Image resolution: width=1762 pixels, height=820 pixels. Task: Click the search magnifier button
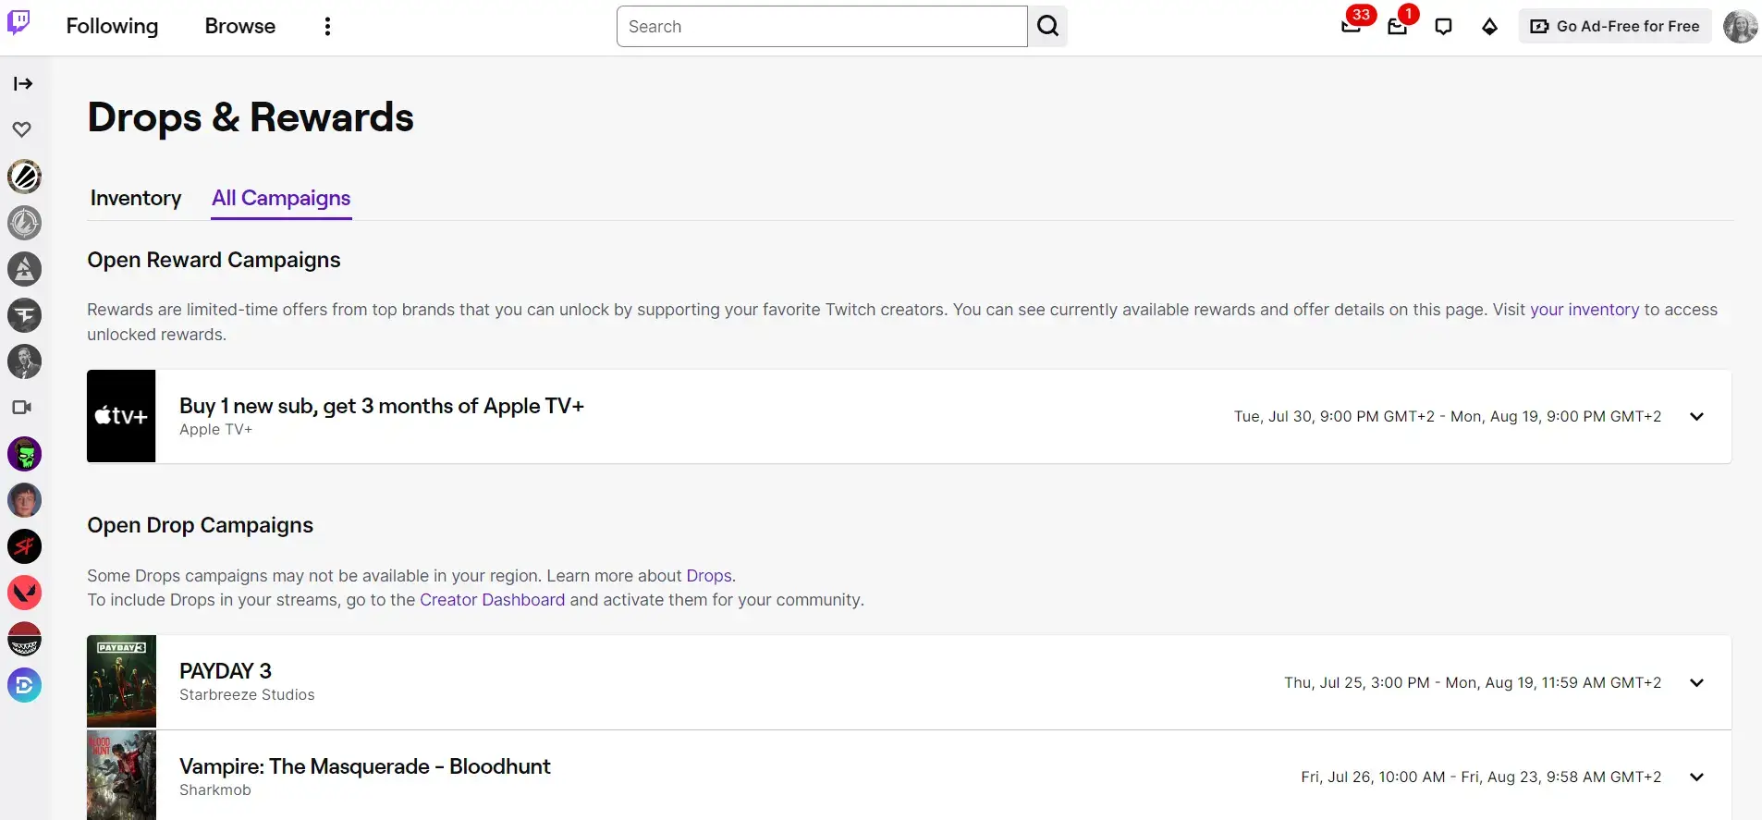click(1047, 26)
